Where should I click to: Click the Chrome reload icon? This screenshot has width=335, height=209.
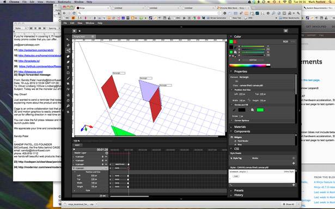pyautogui.click(x=74, y=13)
